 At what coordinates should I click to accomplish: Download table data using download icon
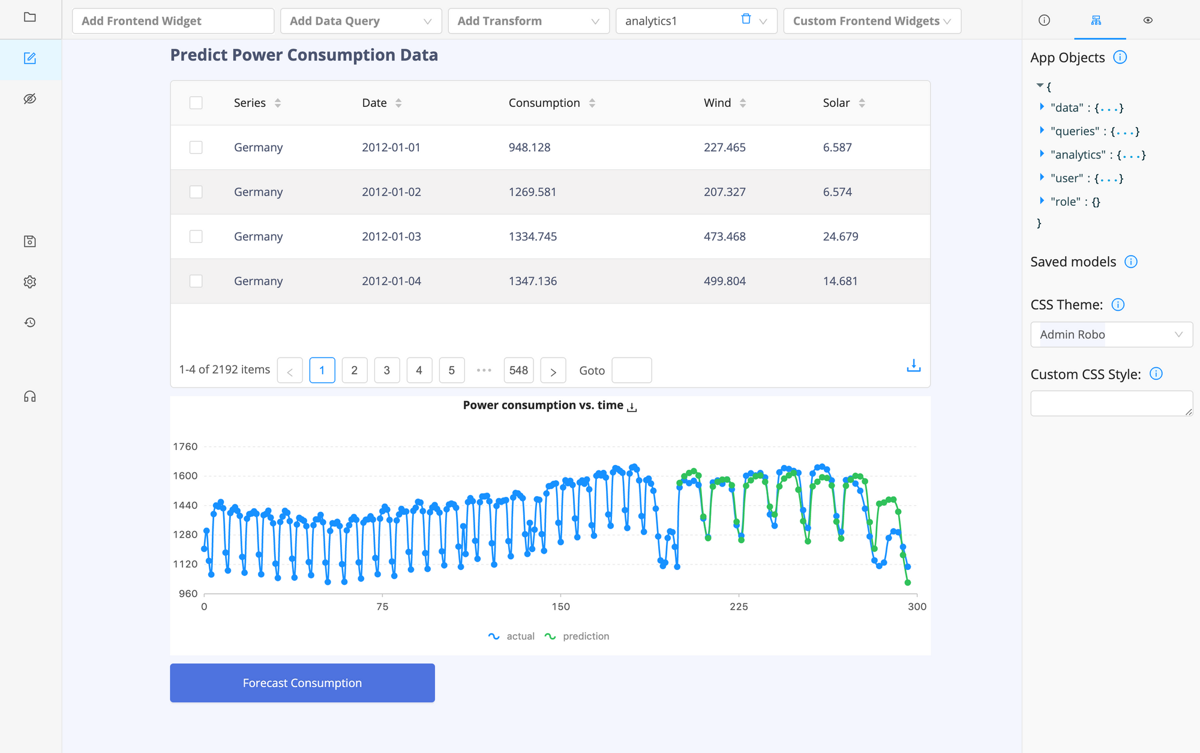pyautogui.click(x=913, y=365)
